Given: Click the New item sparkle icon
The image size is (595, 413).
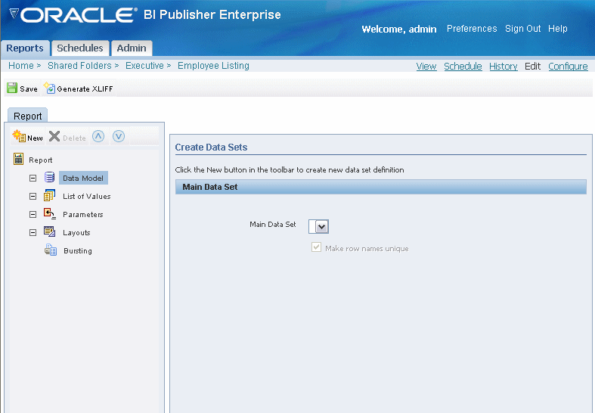Looking at the screenshot, I should (x=19, y=136).
